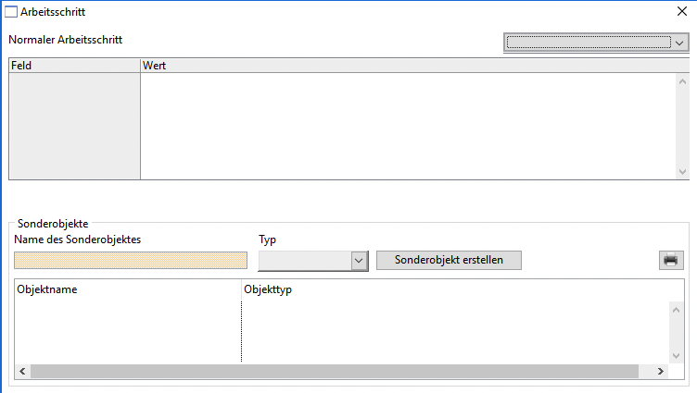Click down arrow of Sonderobjekte list scrollbar

tap(676, 354)
